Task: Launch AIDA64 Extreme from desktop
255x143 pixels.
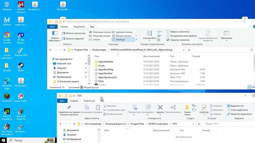Action: 21,7
